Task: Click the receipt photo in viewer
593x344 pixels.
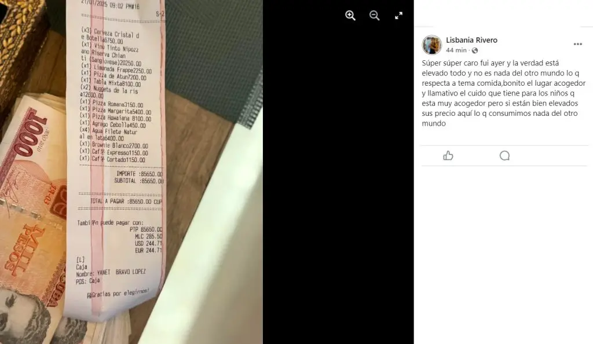Action: 131,172
